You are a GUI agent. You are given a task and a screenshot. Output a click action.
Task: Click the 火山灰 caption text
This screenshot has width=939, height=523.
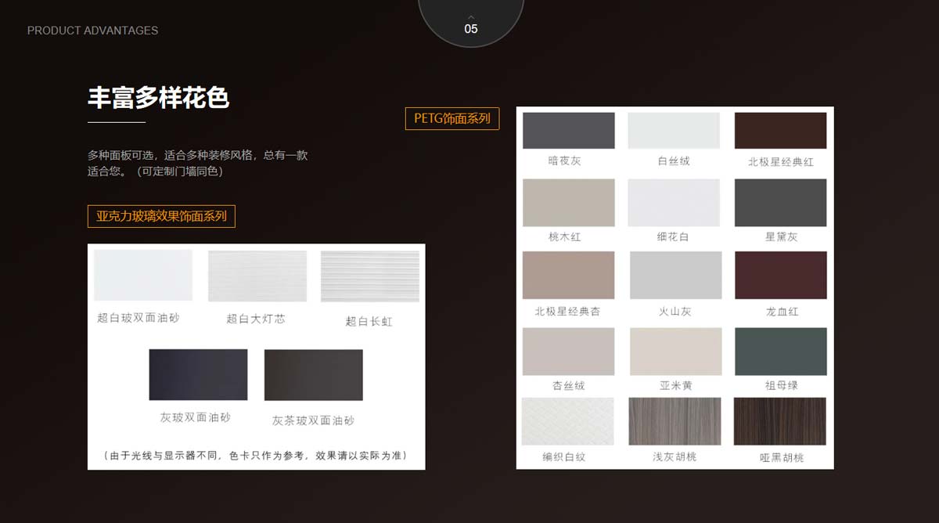pos(675,311)
